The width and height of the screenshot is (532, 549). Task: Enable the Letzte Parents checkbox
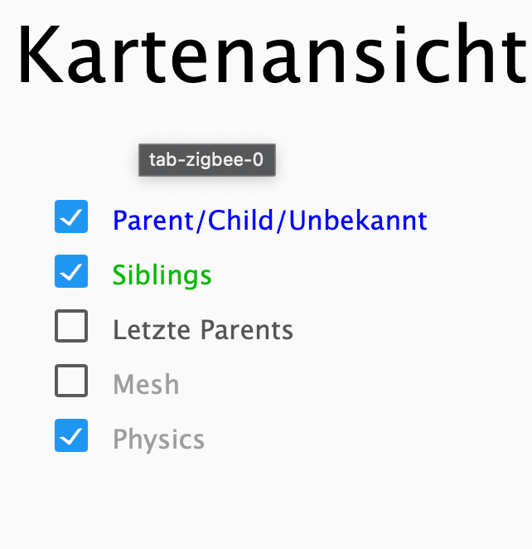71,327
